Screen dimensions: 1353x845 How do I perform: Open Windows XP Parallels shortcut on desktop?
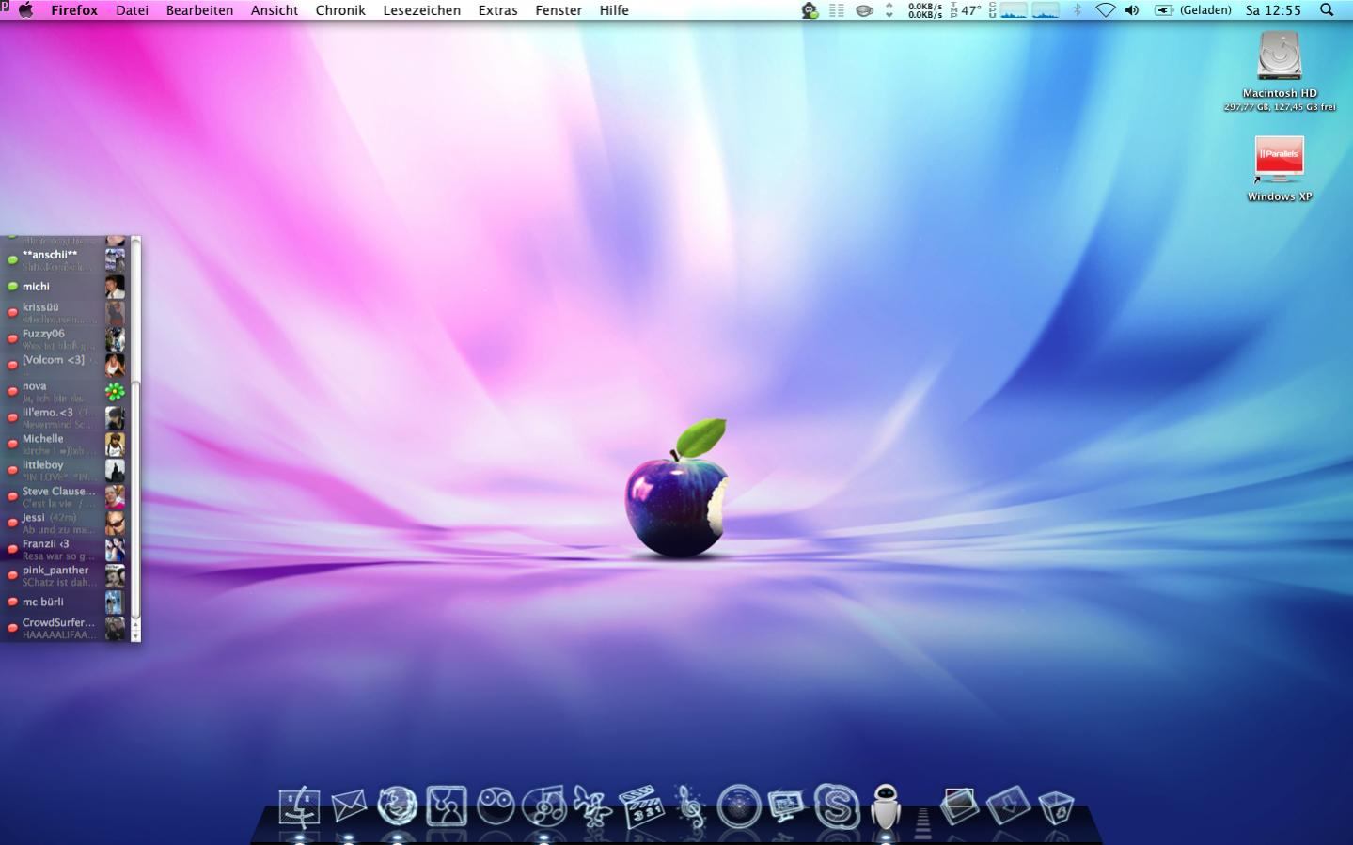[x=1279, y=160]
